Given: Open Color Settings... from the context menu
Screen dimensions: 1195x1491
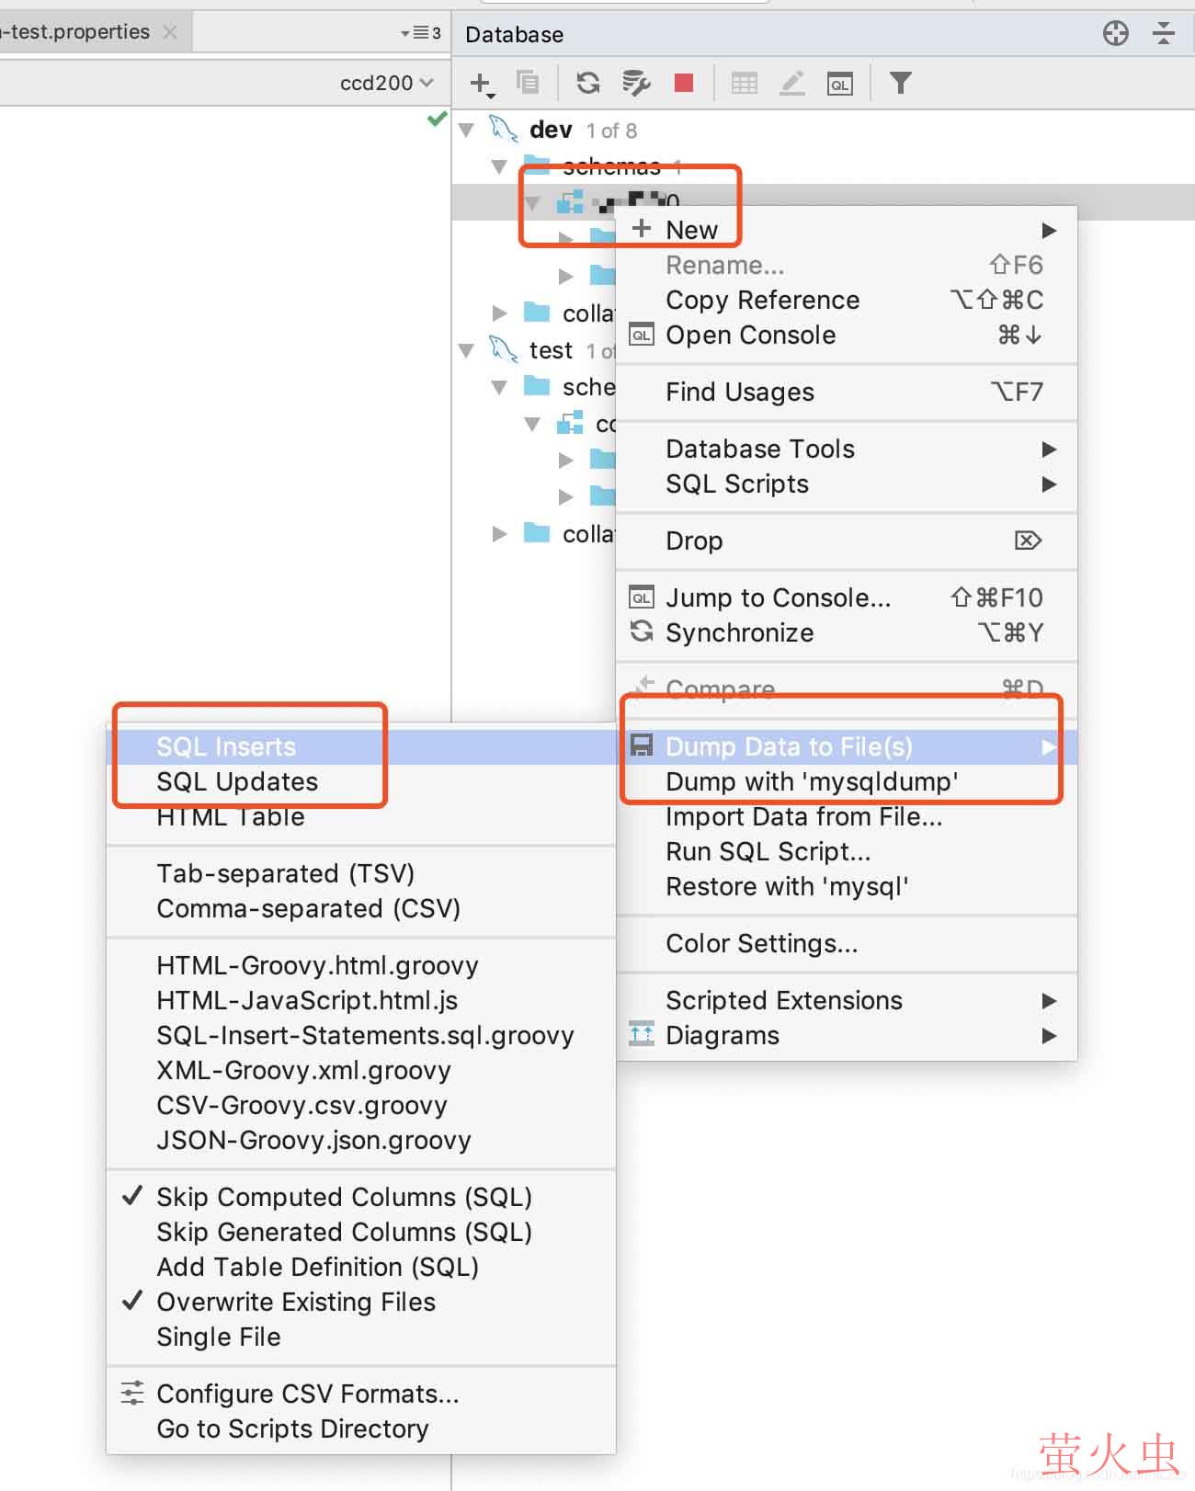Looking at the screenshot, I should [847, 943].
